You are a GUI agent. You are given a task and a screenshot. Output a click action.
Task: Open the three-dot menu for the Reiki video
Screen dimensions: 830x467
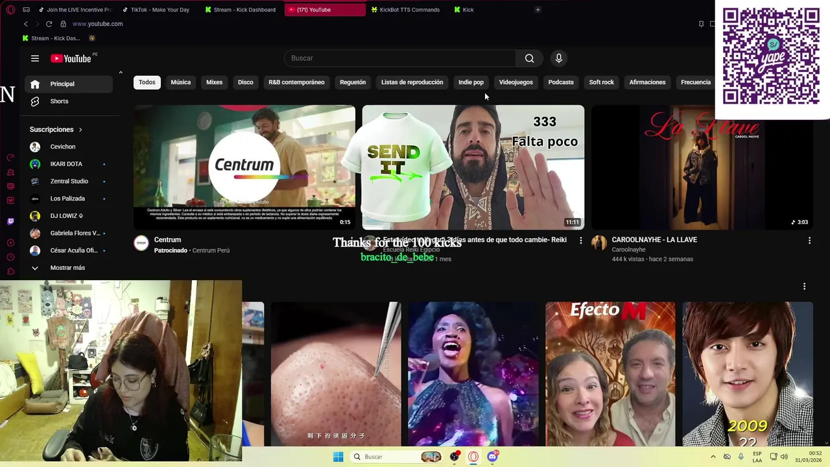point(580,241)
